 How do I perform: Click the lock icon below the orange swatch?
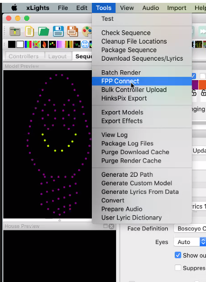coord(204,93)
